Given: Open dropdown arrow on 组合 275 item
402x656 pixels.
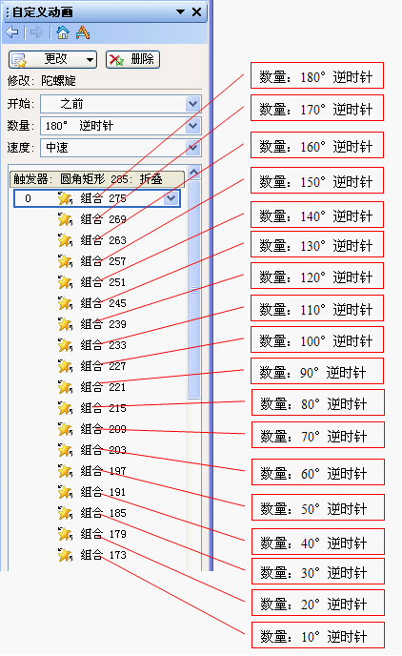Looking at the screenshot, I should coord(171,198).
